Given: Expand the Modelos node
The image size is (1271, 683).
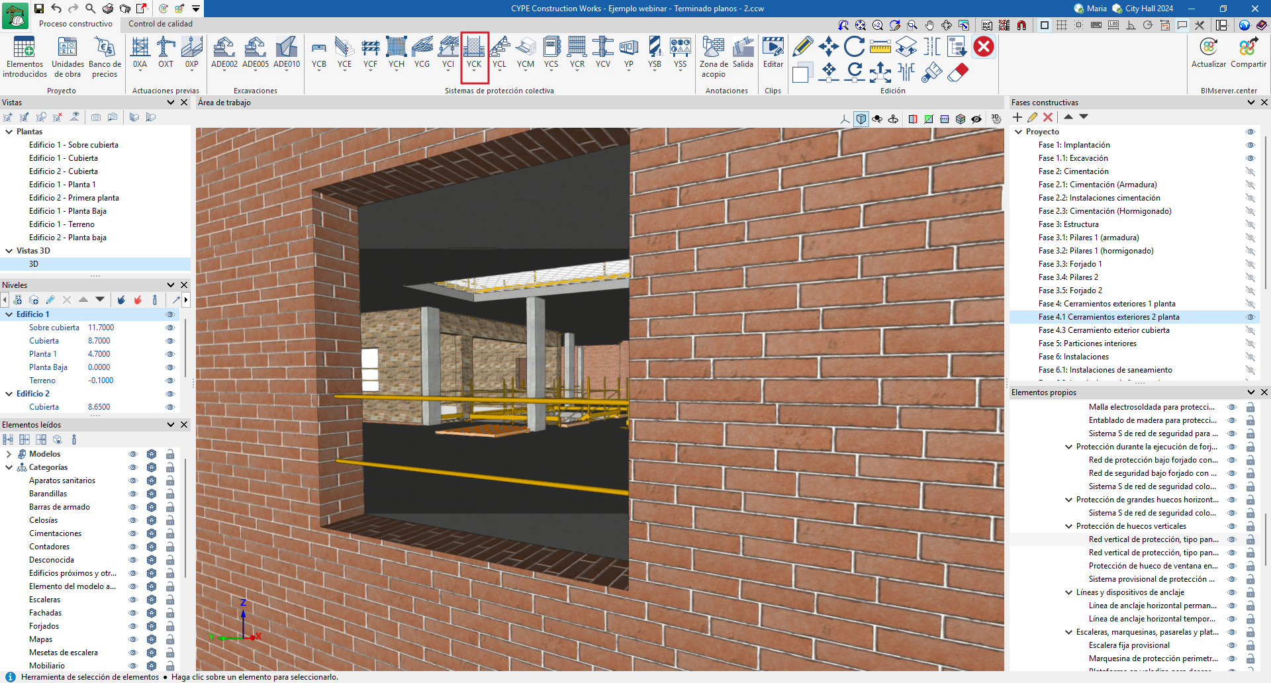Looking at the screenshot, I should tap(9, 454).
